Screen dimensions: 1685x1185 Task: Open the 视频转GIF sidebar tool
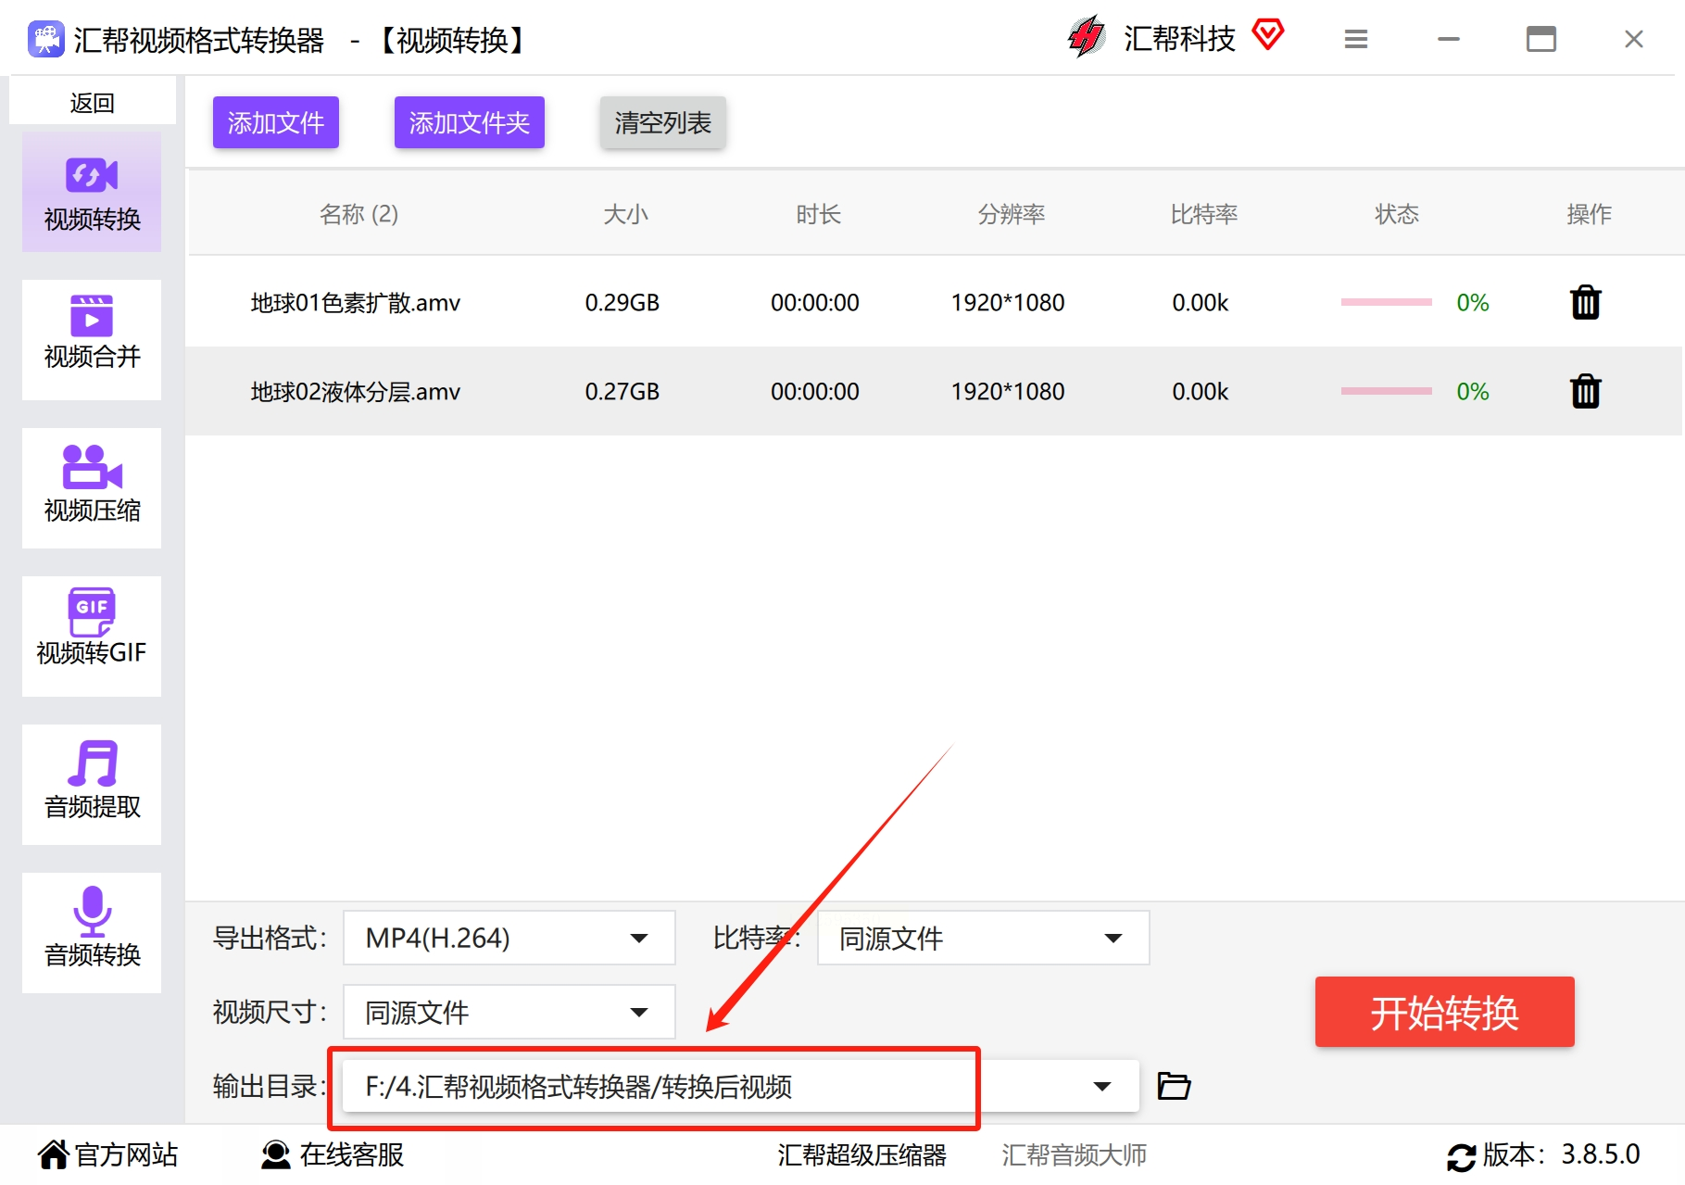(92, 637)
